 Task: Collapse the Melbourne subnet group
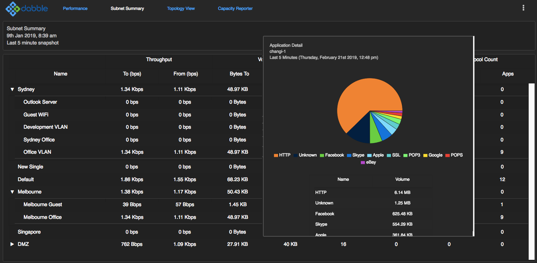pos(12,192)
